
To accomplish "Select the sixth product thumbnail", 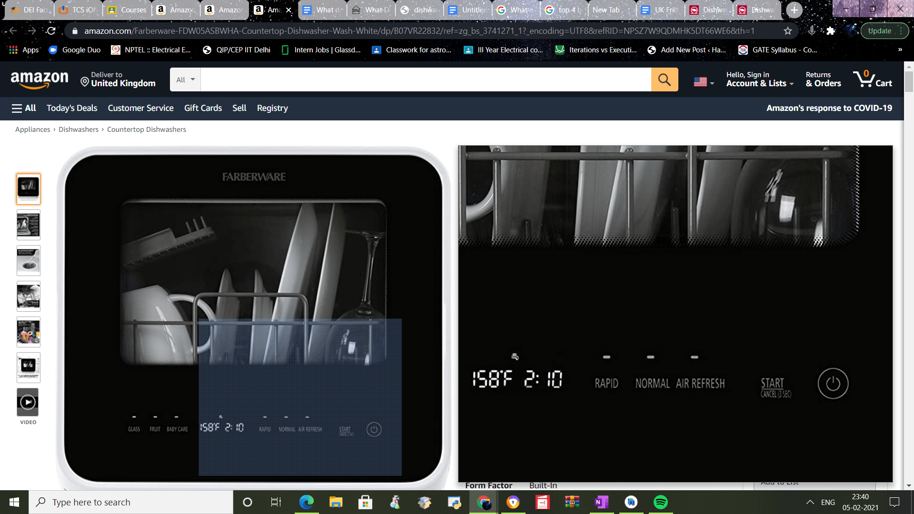I will (29, 367).
